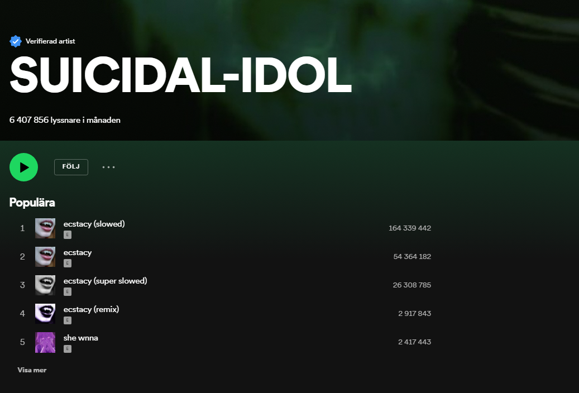Click the album art for ecstacy (slowed)

[x=45, y=228]
